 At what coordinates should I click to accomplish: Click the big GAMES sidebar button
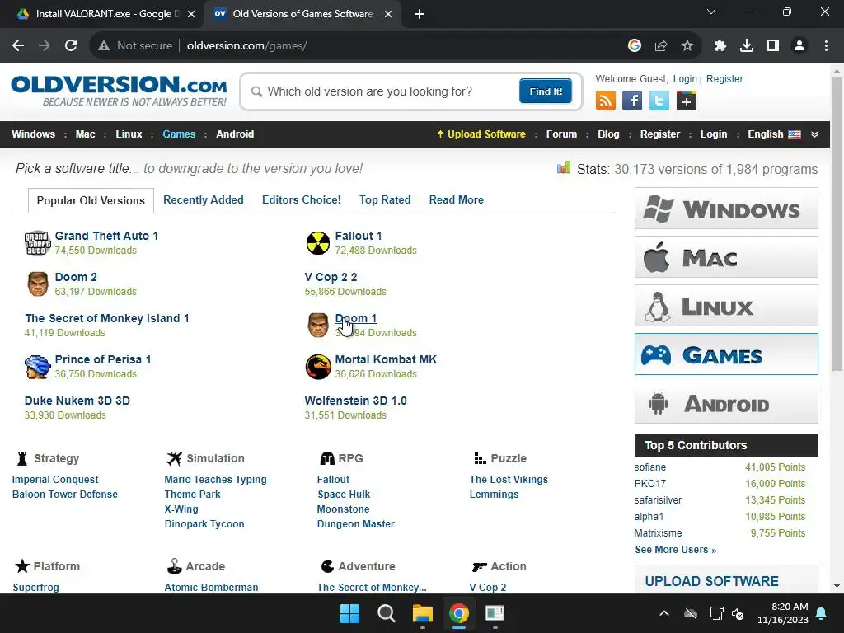[x=726, y=354]
